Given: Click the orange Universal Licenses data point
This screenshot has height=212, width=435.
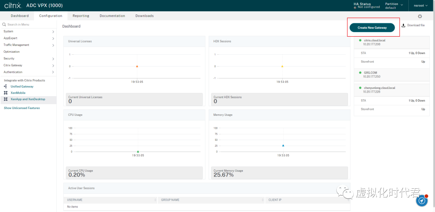Looking at the screenshot, I should [137, 66].
